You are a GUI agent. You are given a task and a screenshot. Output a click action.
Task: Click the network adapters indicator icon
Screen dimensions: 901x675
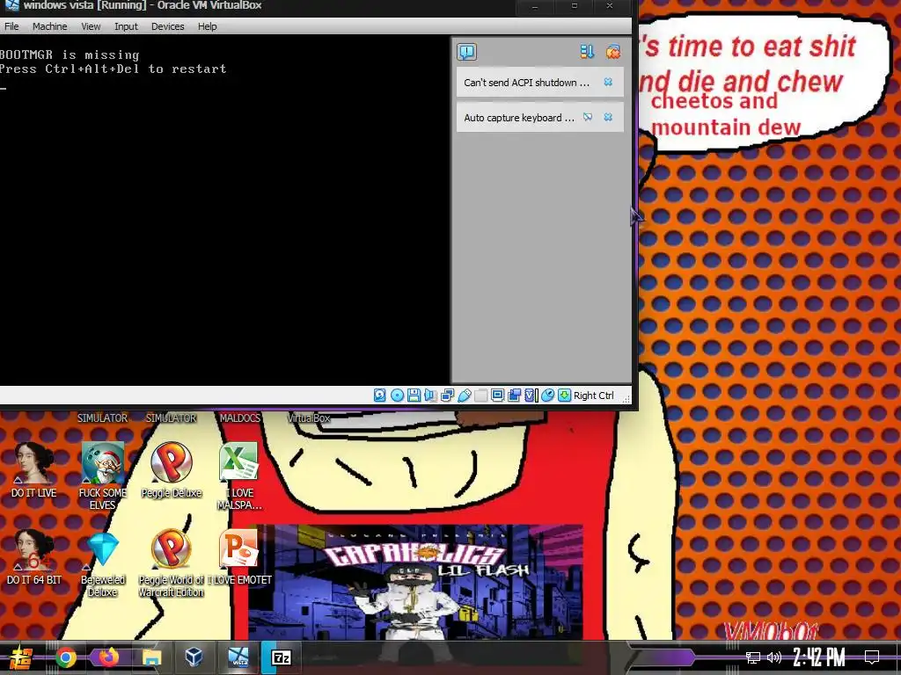448,395
